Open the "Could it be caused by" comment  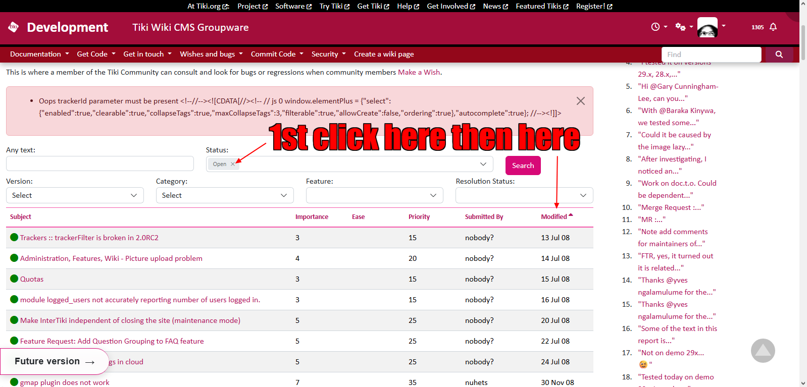click(x=674, y=141)
